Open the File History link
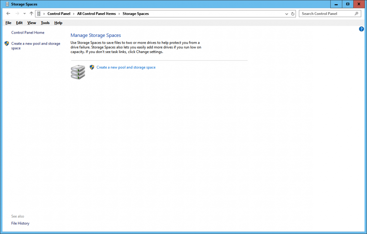Image resolution: width=367 pixels, height=234 pixels. point(20,223)
